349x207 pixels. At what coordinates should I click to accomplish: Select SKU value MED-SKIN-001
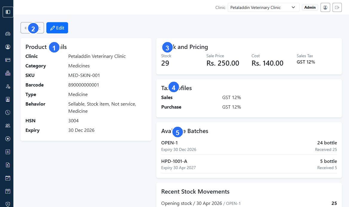click(84, 75)
